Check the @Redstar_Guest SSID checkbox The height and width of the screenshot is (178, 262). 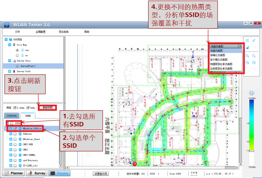[15, 139]
